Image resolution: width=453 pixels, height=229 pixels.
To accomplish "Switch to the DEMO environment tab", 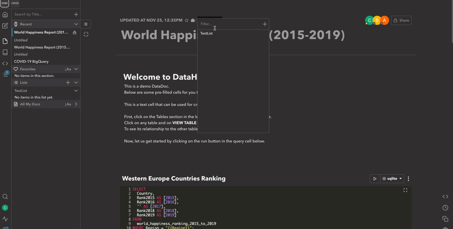I will tap(5, 3).
